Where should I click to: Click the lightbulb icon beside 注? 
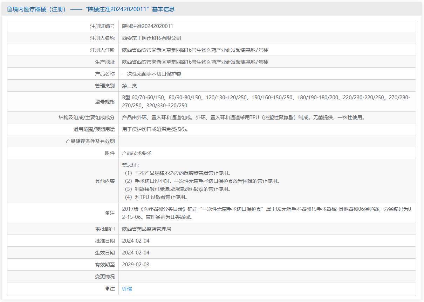click(x=107, y=289)
